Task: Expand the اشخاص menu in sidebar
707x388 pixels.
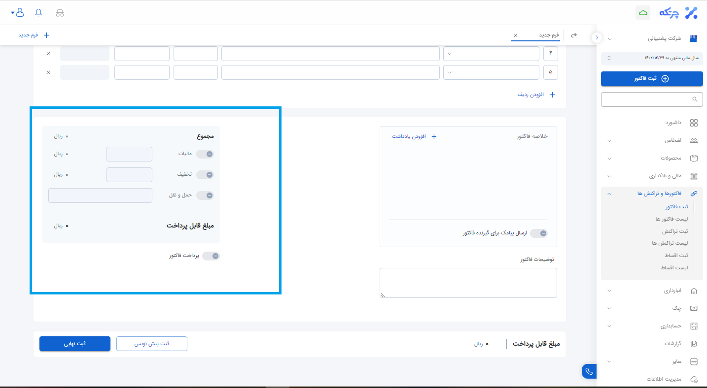Action: pyautogui.click(x=672, y=140)
